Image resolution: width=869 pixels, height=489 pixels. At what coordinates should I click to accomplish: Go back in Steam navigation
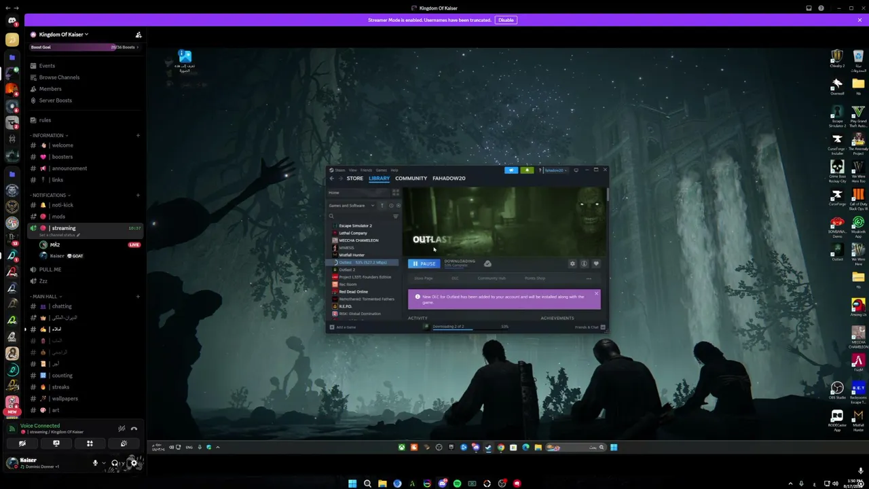click(x=332, y=178)
